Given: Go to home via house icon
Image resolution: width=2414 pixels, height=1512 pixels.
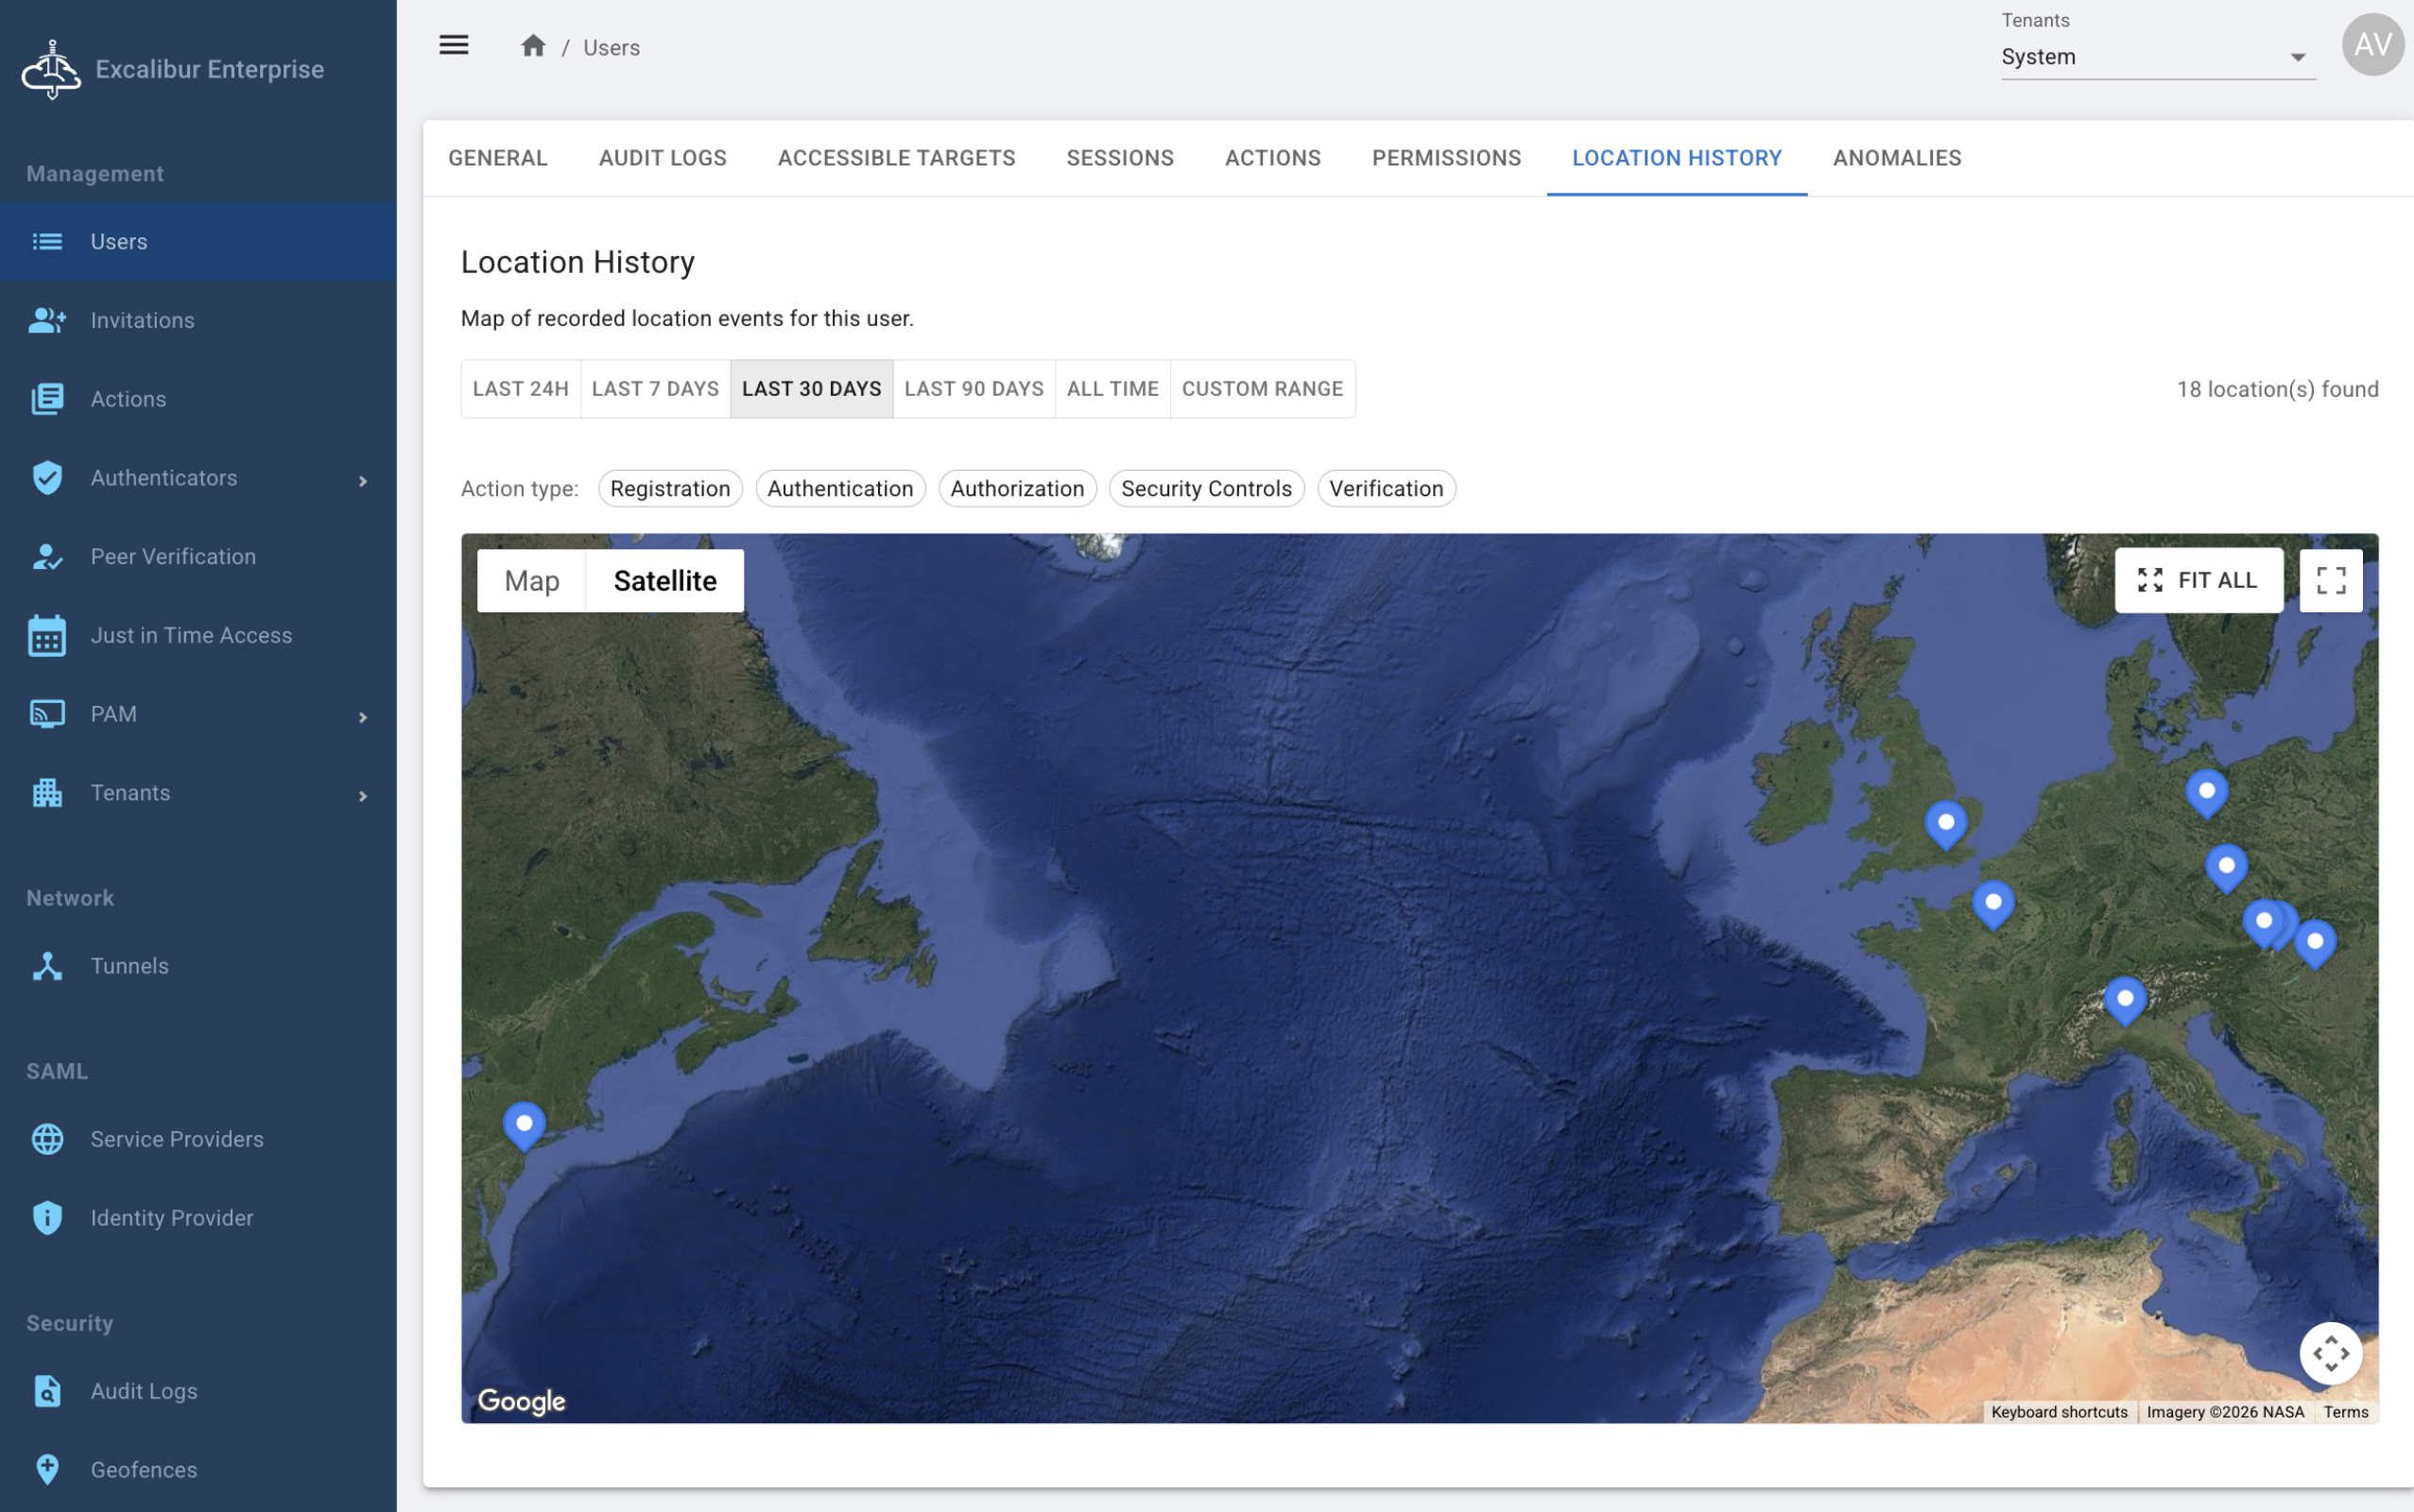Looking at the screenshot, I should [x=533, y=46].
